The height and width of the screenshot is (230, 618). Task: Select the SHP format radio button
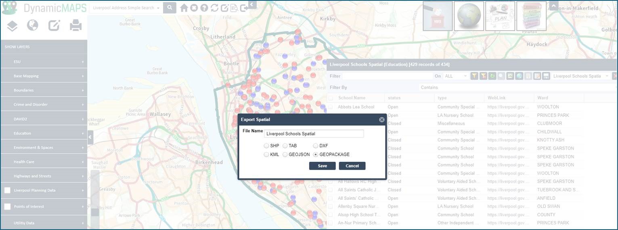pos(266,146)
